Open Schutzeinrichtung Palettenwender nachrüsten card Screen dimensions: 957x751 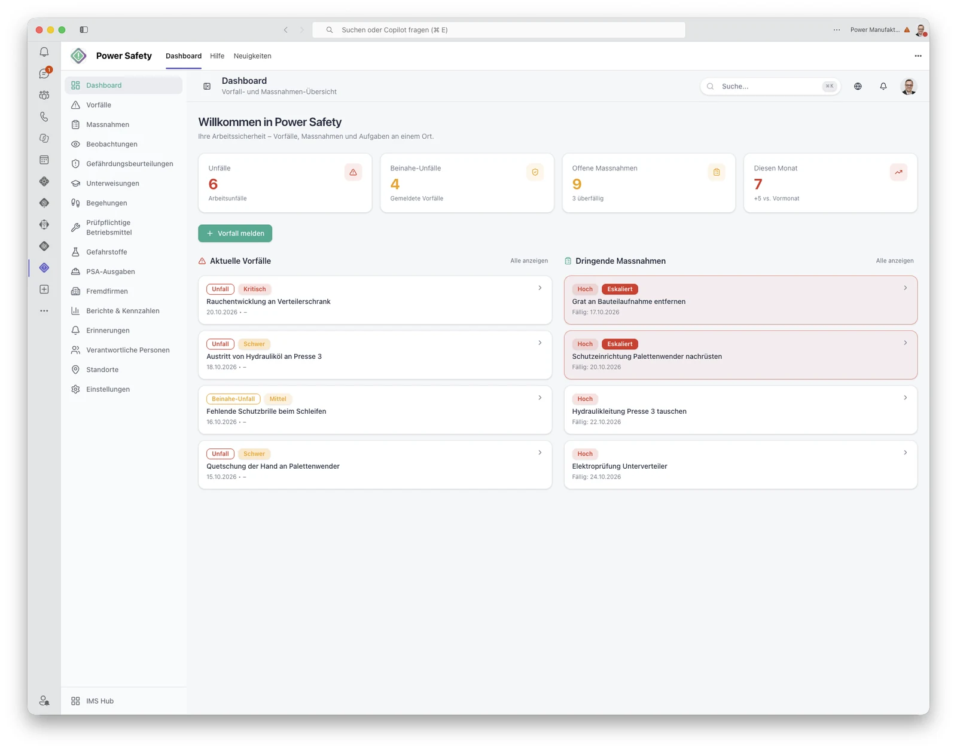[x=740, y=355]
